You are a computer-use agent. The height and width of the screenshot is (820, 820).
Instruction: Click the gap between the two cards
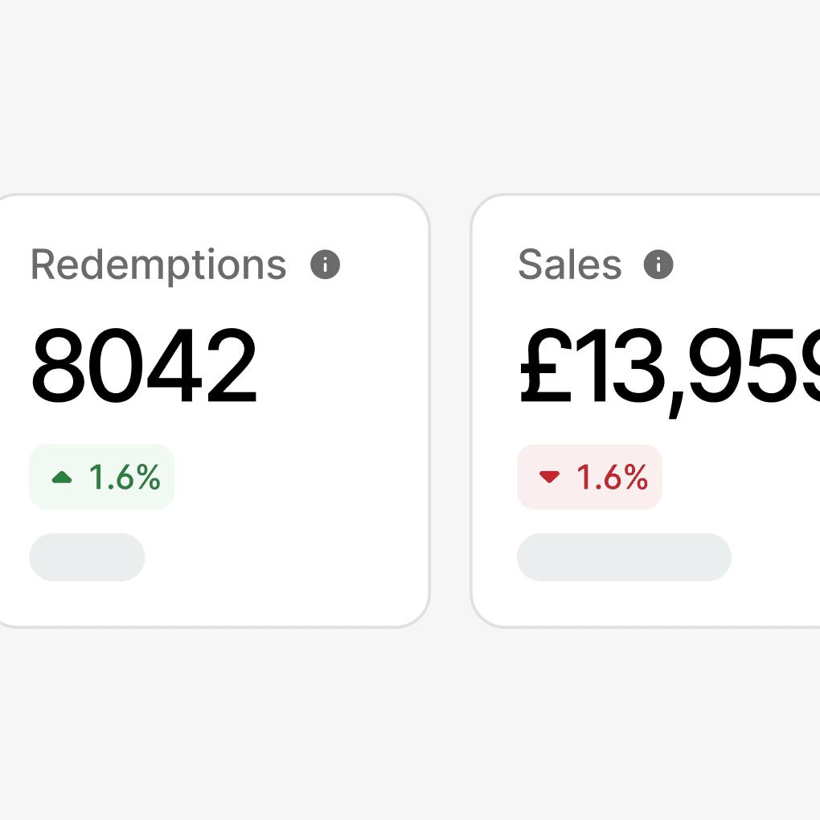(x=450, y=410)
